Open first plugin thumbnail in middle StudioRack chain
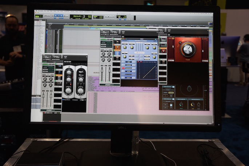The width and height of the screenshot is (249, 166). pyautogui.click(x=117, y=42)
